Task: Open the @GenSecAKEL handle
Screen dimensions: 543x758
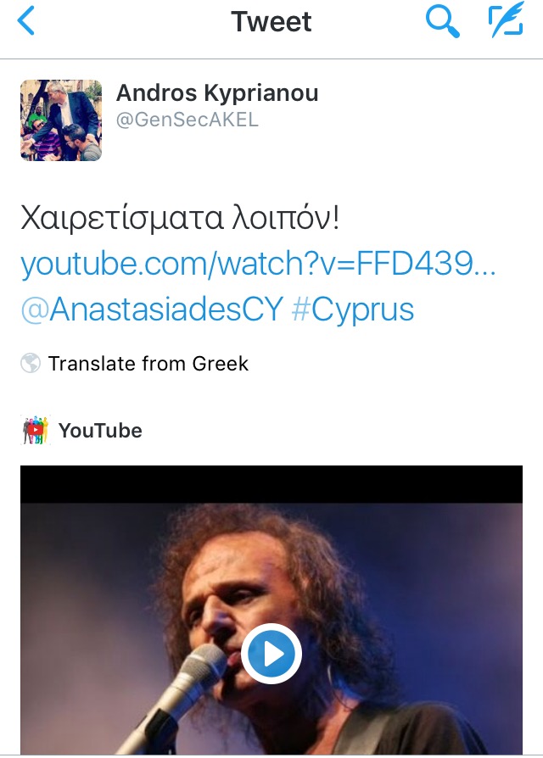Action: point(188,120)
